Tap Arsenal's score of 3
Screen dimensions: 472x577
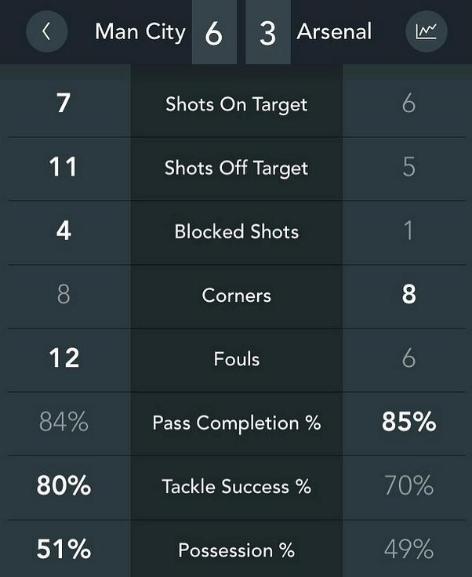click(x=268, y=32)
